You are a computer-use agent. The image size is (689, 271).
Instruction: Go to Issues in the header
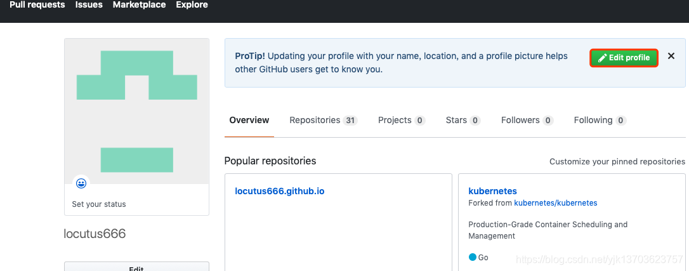89,5
